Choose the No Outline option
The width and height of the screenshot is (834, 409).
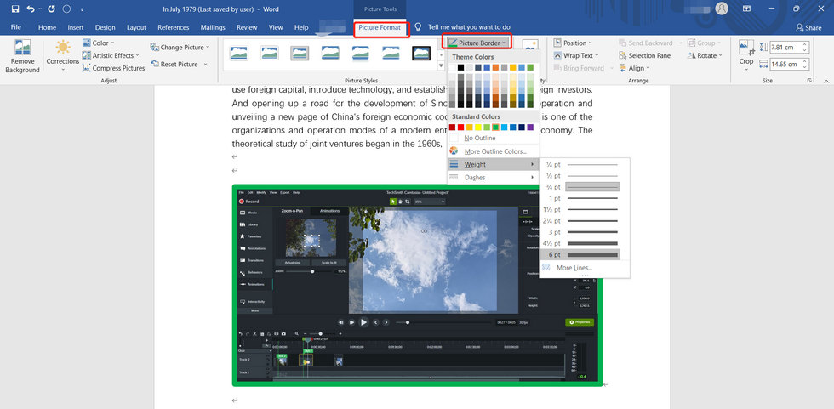tap(479, 138)
